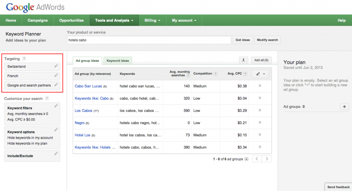
Task: Switch to the Keyword ideas tab
Action: pos(118,60)
